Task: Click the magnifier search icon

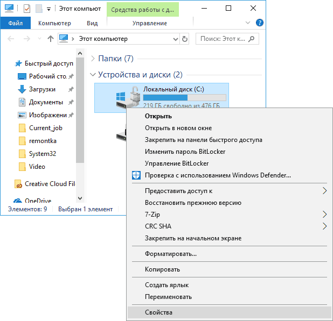Action: click(x=252, y=39)
